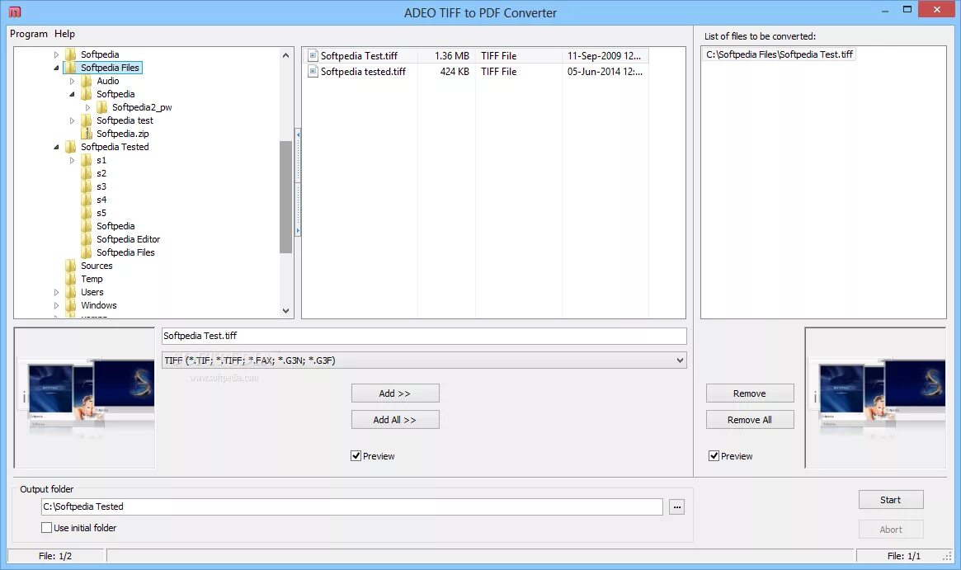961x570 pixels.
Task: Click the Start conversion button
Action: click(x=891, y=500)
